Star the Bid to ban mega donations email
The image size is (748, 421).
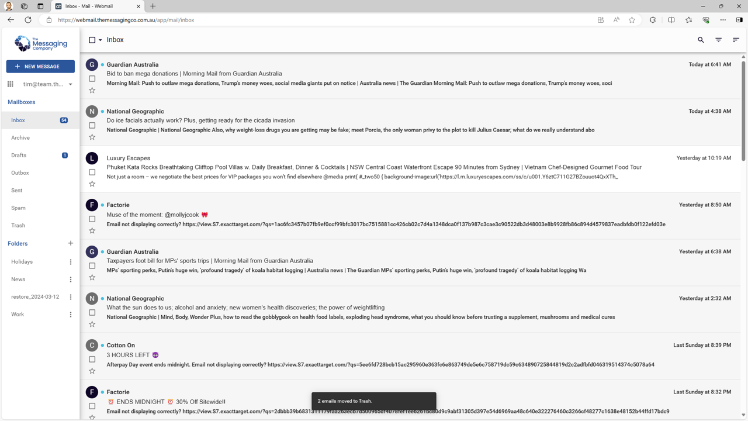(92, 91)
